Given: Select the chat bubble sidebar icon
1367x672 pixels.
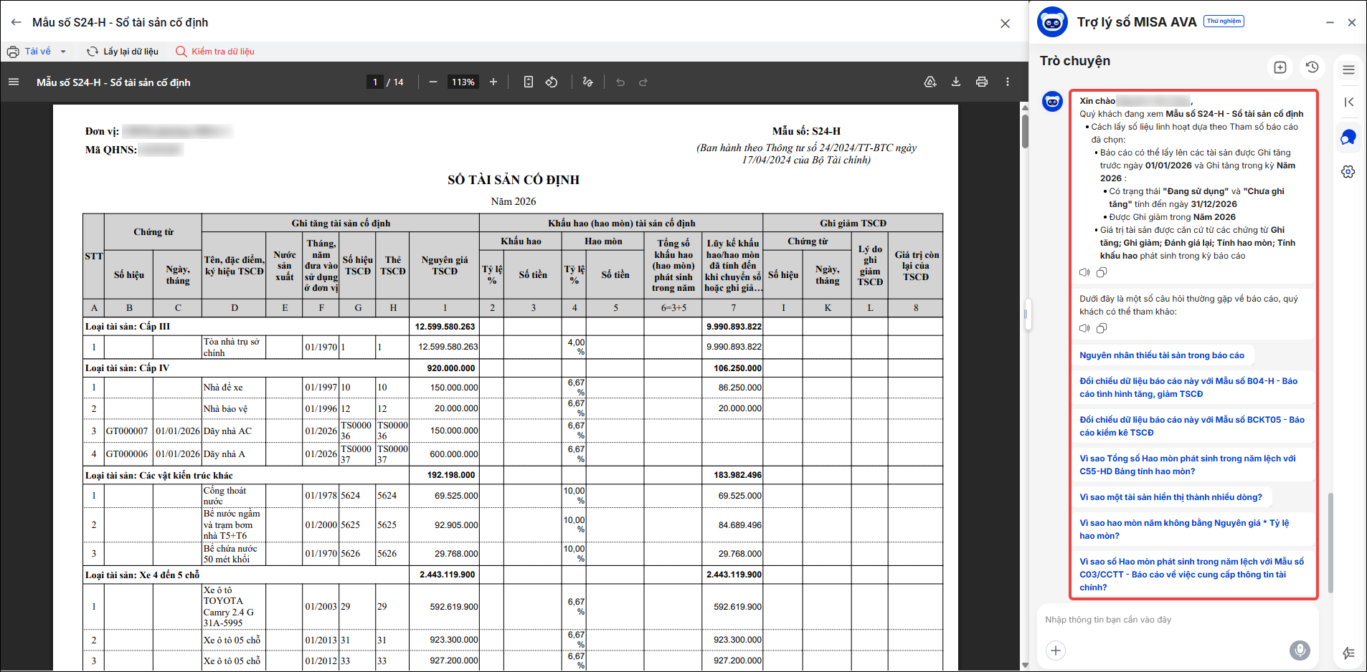Looking at the screenshot, I should pyautogui.click(x=1348, y=137).
